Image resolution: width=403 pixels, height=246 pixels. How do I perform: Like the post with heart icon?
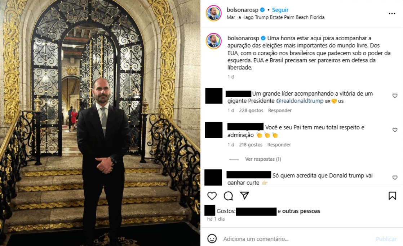click(212, 196)
